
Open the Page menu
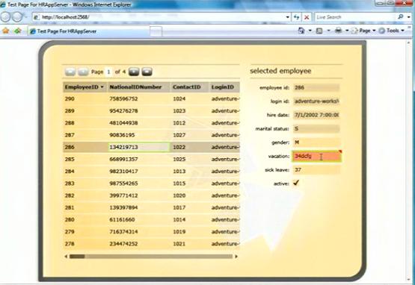(x=363, y=31)
